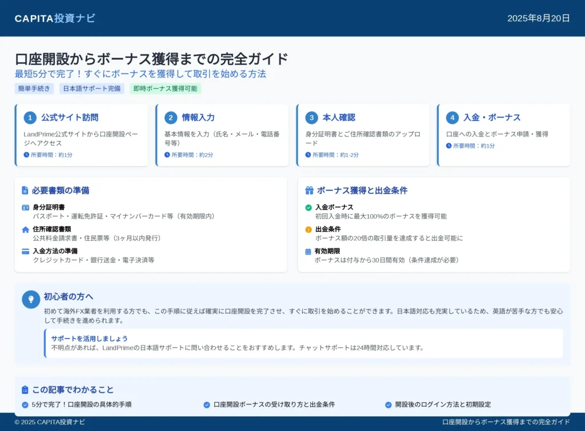
Task: Click the 簡単手続き tag
Action: coord(34,88)
